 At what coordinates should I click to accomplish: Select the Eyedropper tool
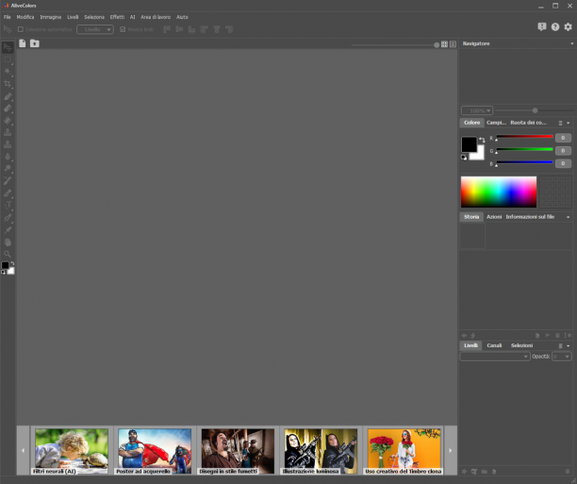(x=8, y=230)
